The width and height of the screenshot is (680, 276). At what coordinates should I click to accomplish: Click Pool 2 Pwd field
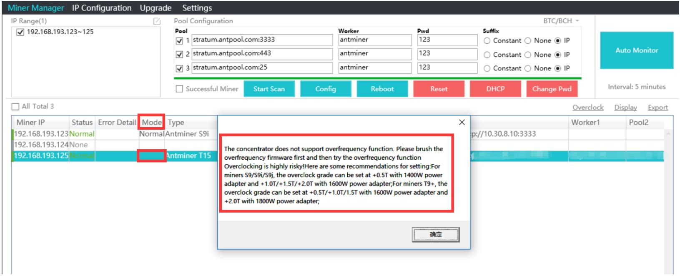[447, 54]
